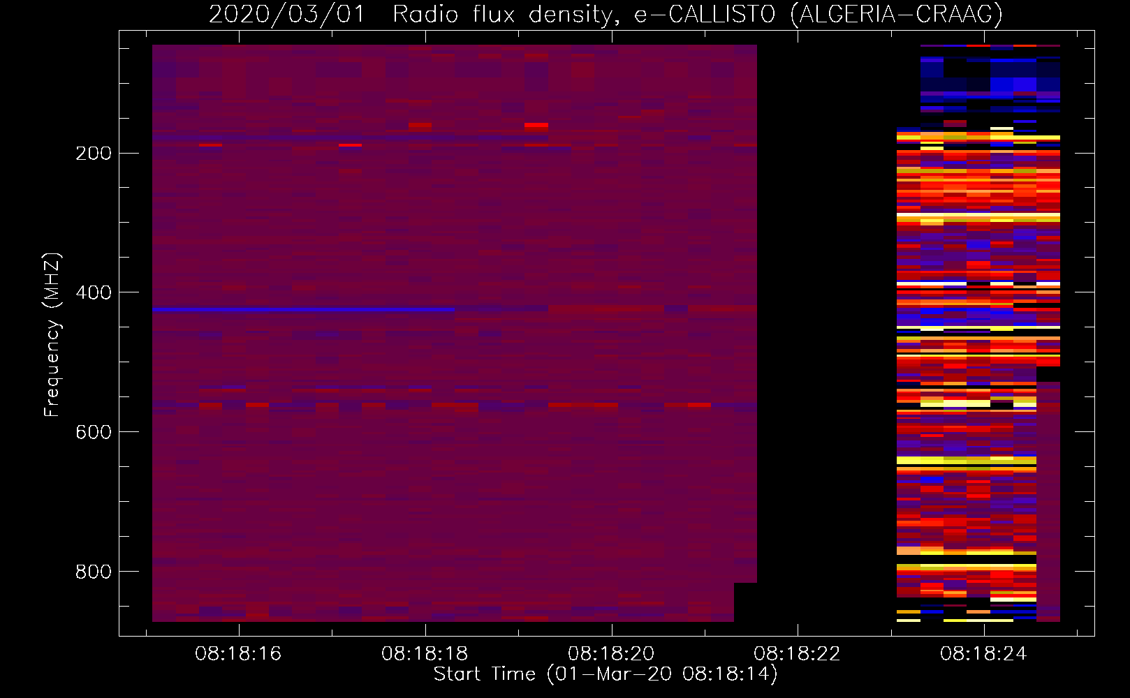
Task: Click the 08:18:18 time tick label
Action: coord(425,654)
